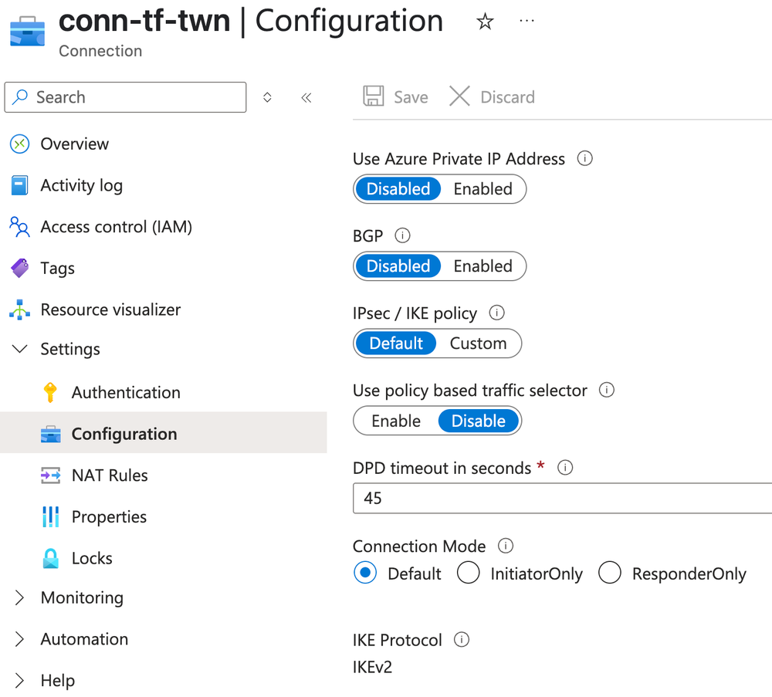772x697 pixels.
Task: Expand the Automation section
Action: [x=84, y=639]
